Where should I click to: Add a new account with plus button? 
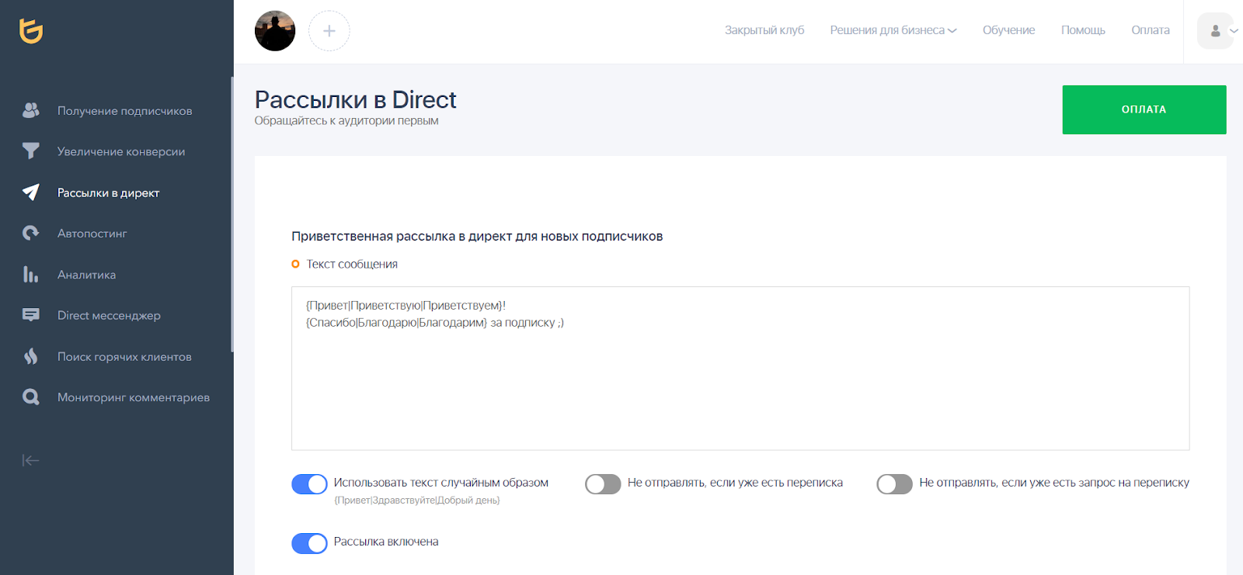coord(329,31)
